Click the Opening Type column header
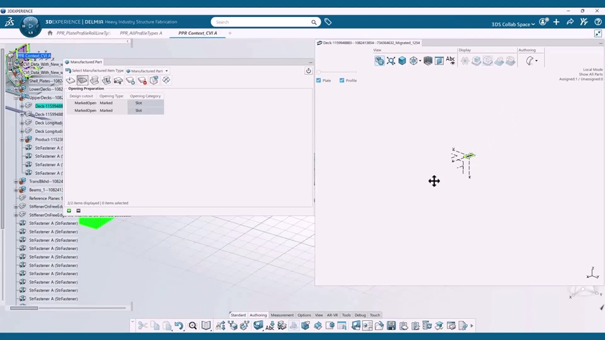 pyautogui.click(x=112, y=96)
